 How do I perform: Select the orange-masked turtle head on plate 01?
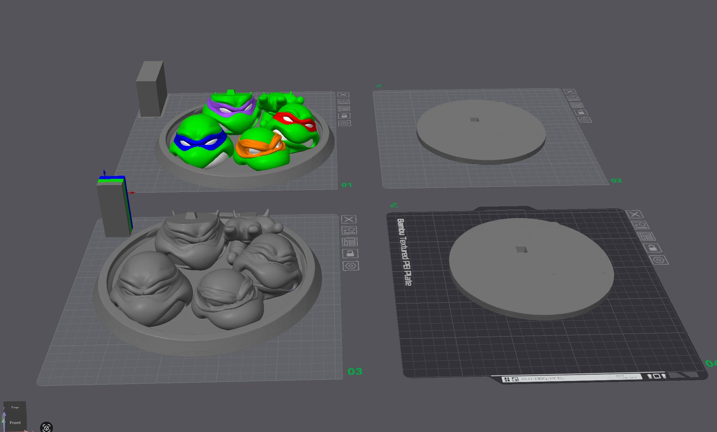pyautogui.click(x=261, y=149)
